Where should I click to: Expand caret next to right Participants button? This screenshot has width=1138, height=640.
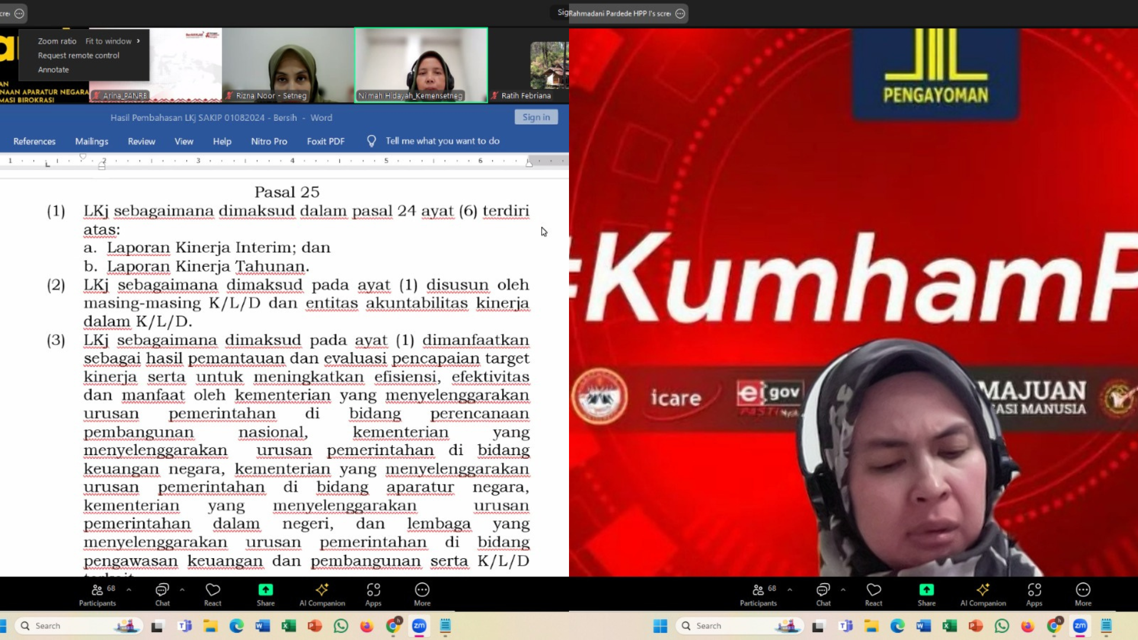pos(789,590)
